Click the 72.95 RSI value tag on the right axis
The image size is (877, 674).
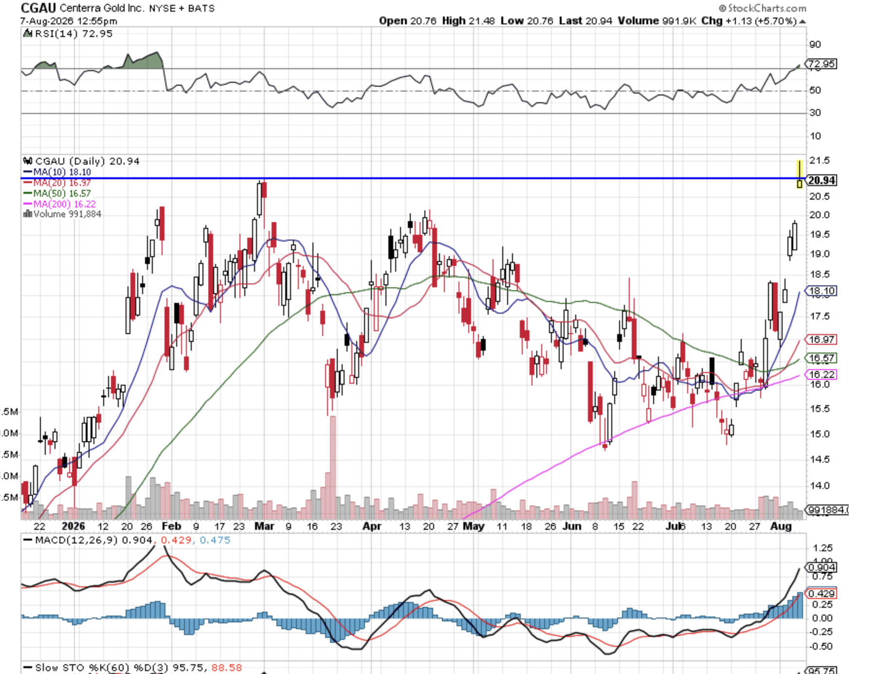(822, 64)
